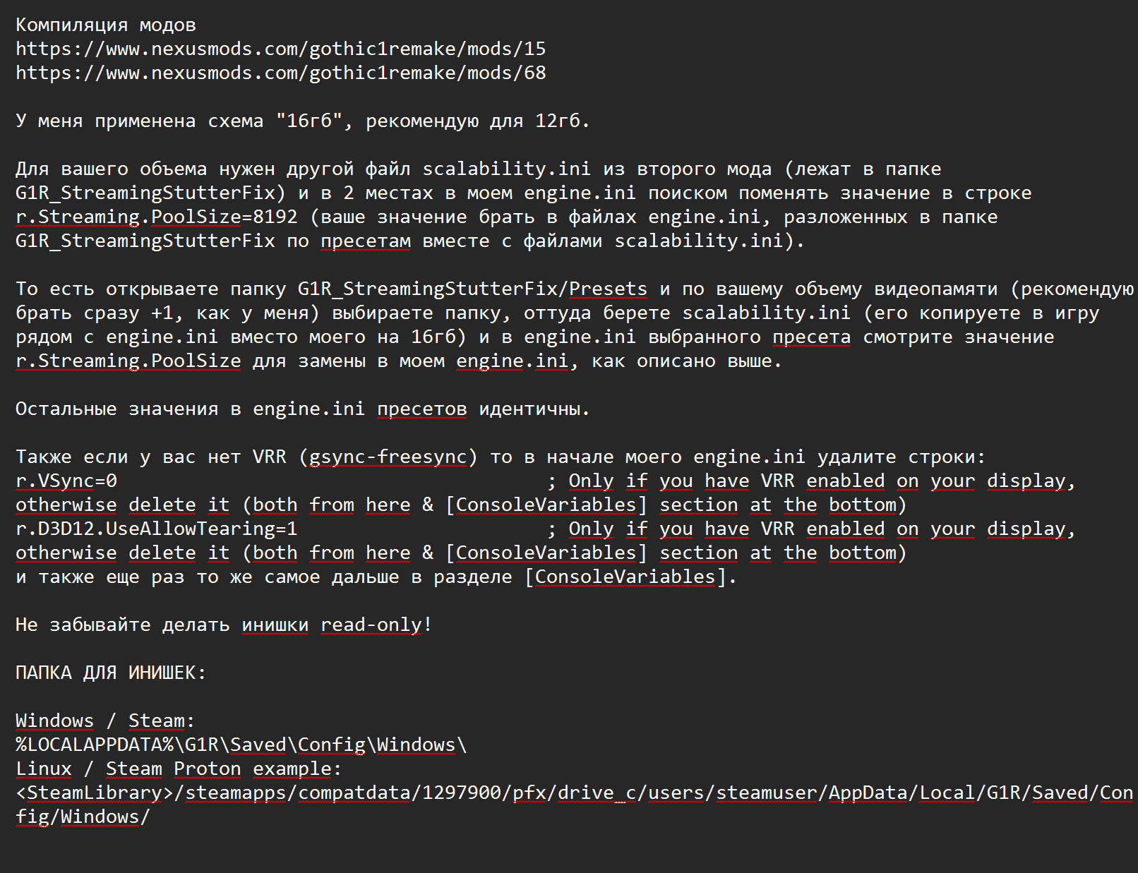Click the first '[ConsoleVariables]' mention in the English comment

pos(546,505)
